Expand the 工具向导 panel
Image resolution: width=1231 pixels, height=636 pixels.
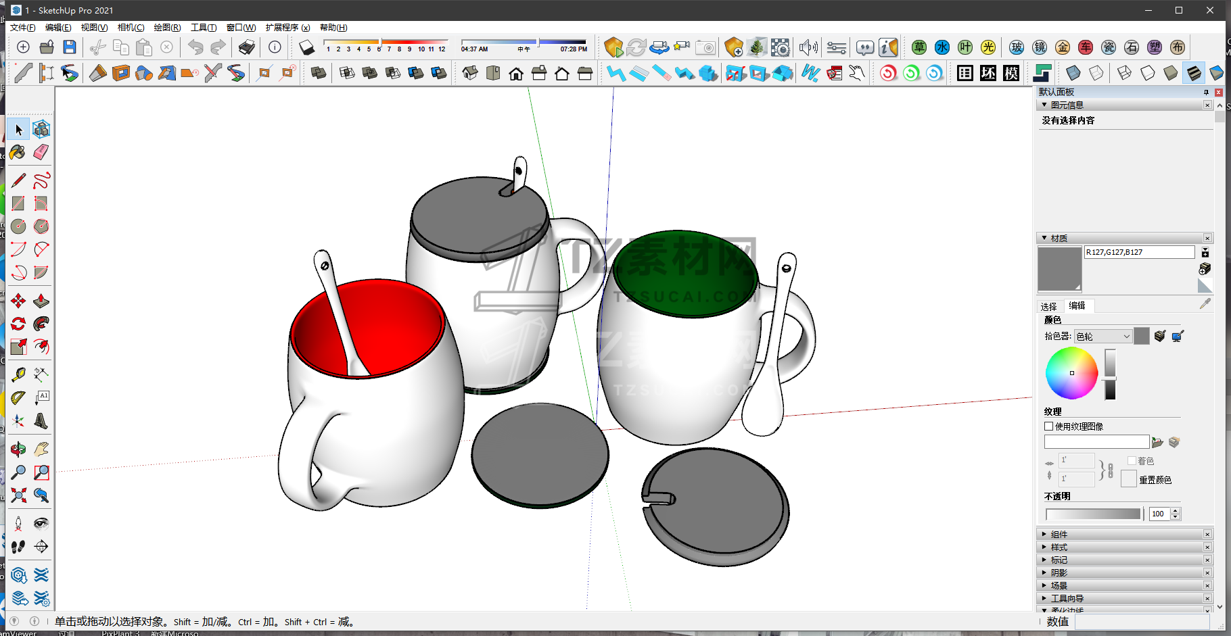1044,598
